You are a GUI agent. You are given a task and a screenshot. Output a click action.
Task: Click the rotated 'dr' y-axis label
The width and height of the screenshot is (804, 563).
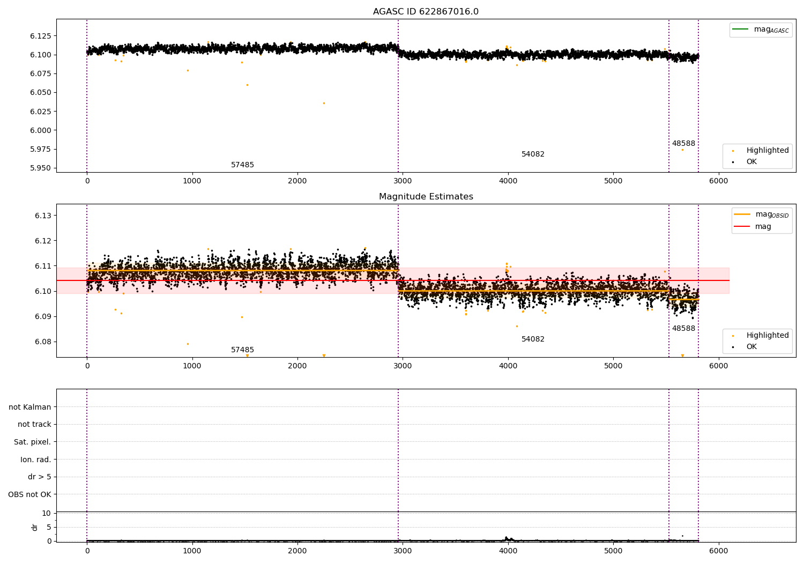pyautogui.click(x=35, y=527)
